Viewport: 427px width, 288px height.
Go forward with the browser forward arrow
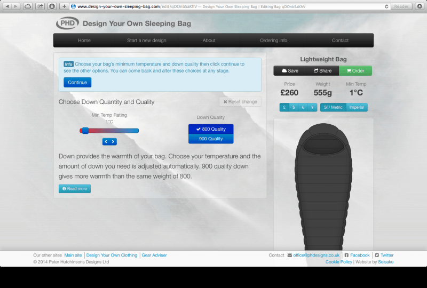(16, 6)
